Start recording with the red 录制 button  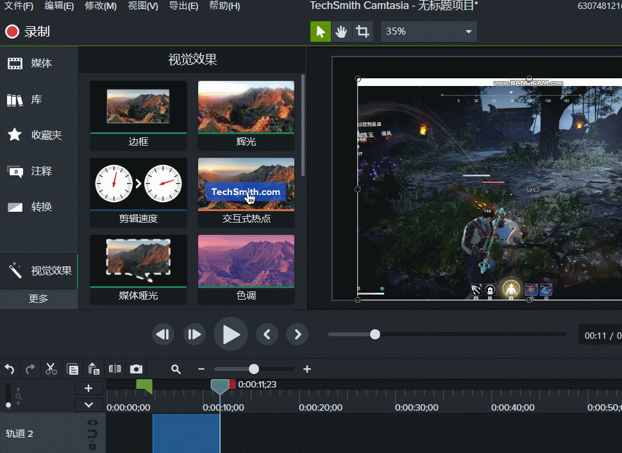click(x=27, y=31)
